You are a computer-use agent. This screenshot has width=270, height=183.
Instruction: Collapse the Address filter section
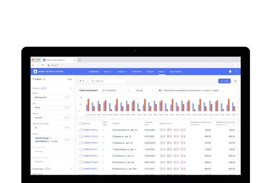coord(71,88)
